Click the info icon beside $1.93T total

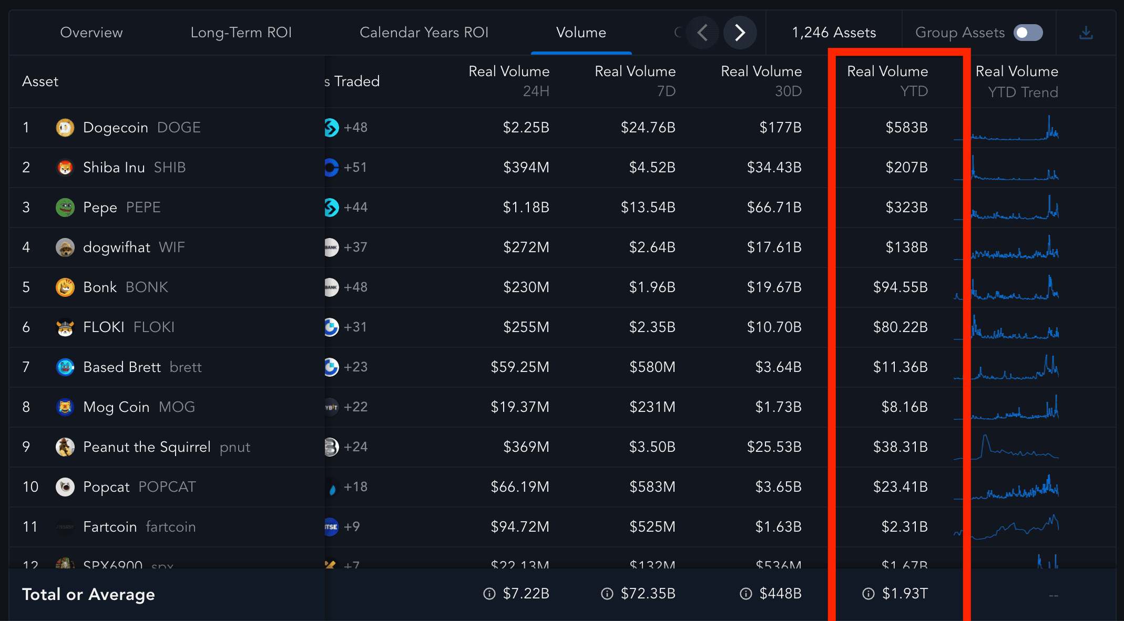point(868,594)
